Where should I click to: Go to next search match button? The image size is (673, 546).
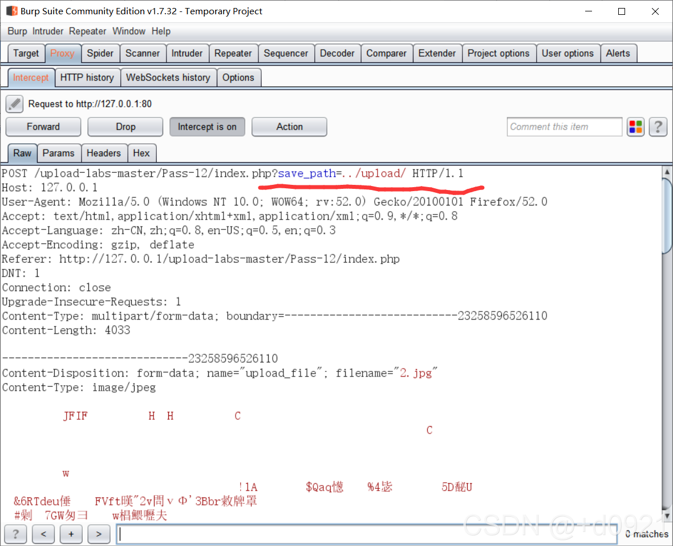(99, 534)
